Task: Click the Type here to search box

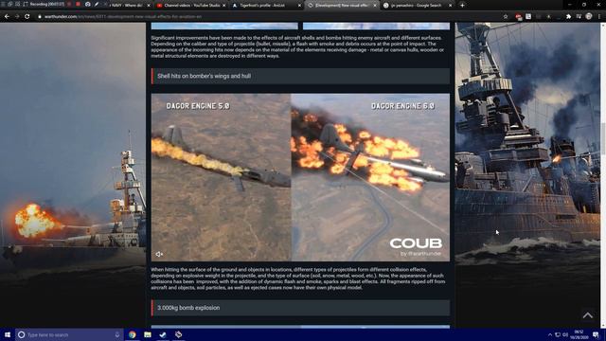Action: [69, 334]
